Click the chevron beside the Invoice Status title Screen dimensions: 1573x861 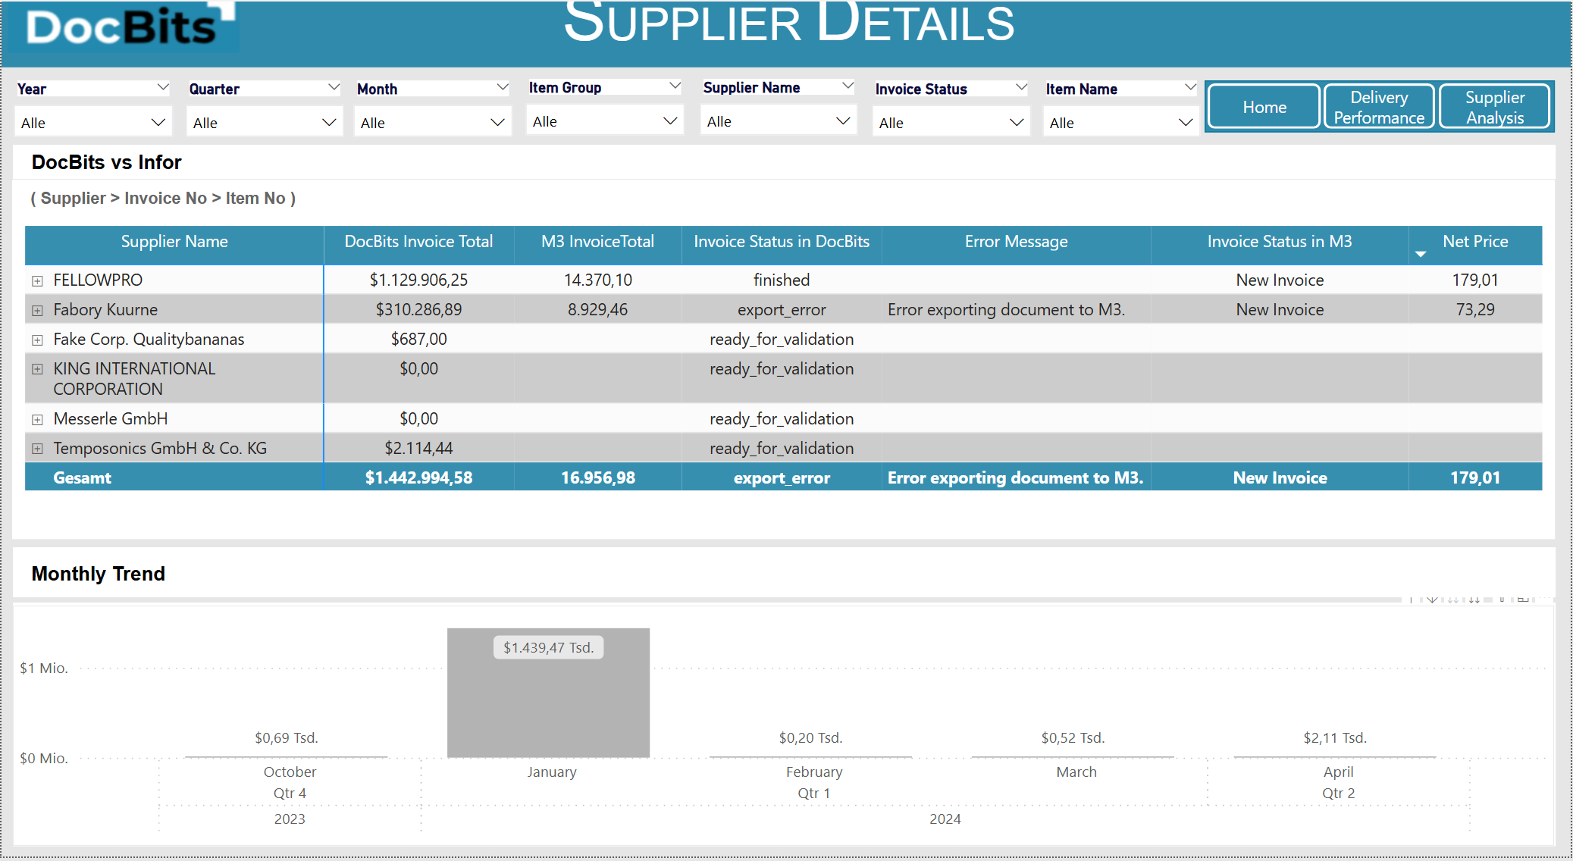click(x=1021, y=87)
